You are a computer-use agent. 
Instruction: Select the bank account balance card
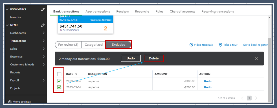tap(85, 25)
